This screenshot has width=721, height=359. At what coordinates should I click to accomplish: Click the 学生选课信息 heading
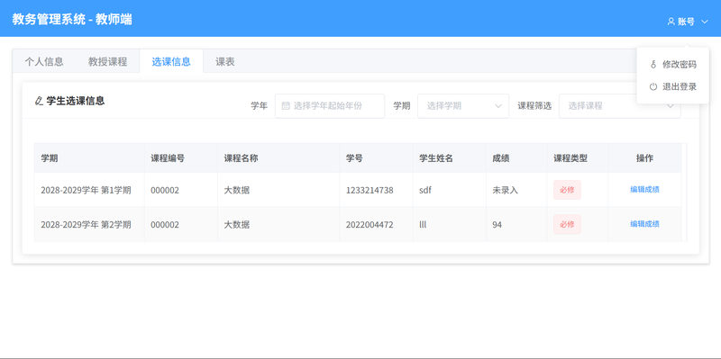[76, 101]
